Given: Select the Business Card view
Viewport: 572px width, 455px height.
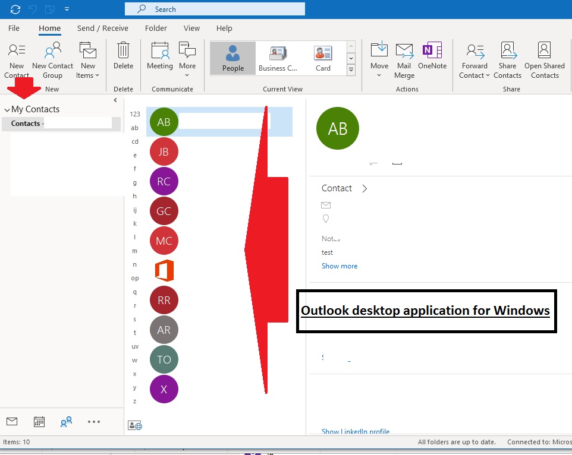Looking at the screenshot, I should 278,58.
